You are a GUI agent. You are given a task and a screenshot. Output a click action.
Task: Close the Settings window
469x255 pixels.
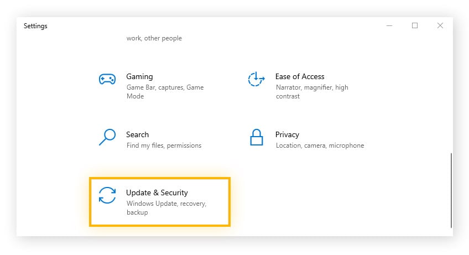440,25
